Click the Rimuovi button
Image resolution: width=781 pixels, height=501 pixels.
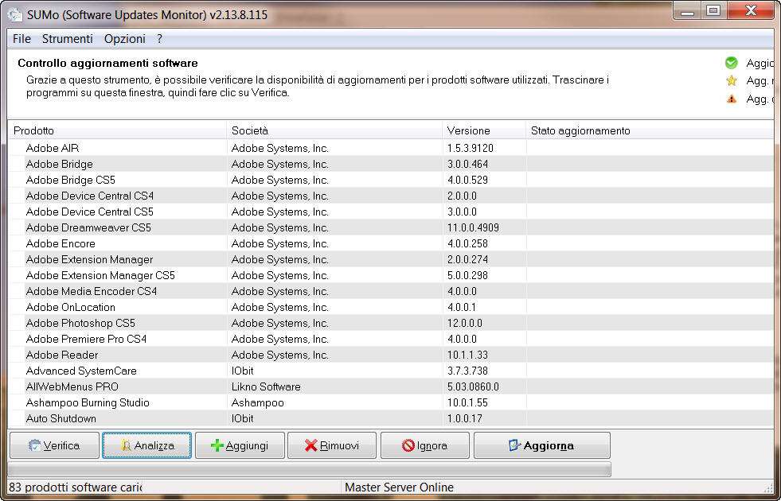coord(332,445)
